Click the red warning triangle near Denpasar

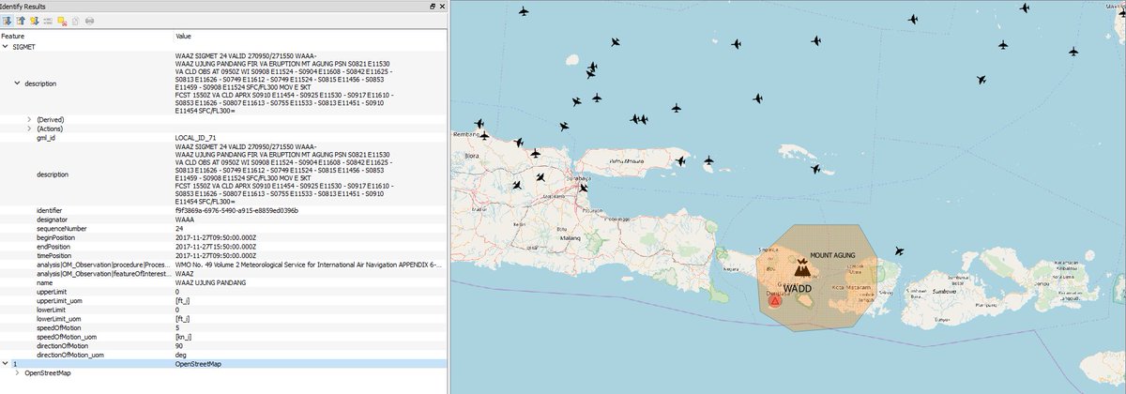pos(774,301)
